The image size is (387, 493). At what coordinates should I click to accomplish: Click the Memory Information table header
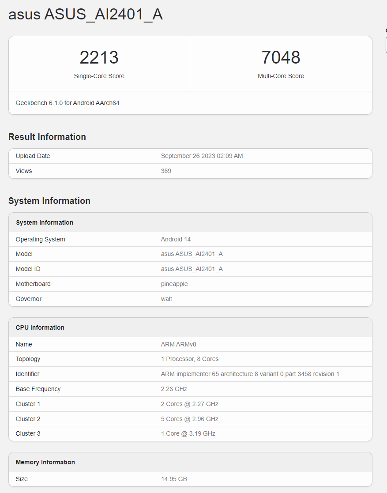point(45,462)
